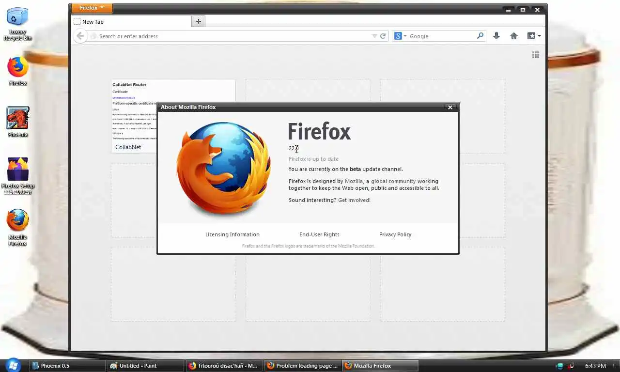Image resolution: width=620 pixels, height=372 pixels.
Task: Select the Firefox is up to date text
Action: tap(313, 159)
